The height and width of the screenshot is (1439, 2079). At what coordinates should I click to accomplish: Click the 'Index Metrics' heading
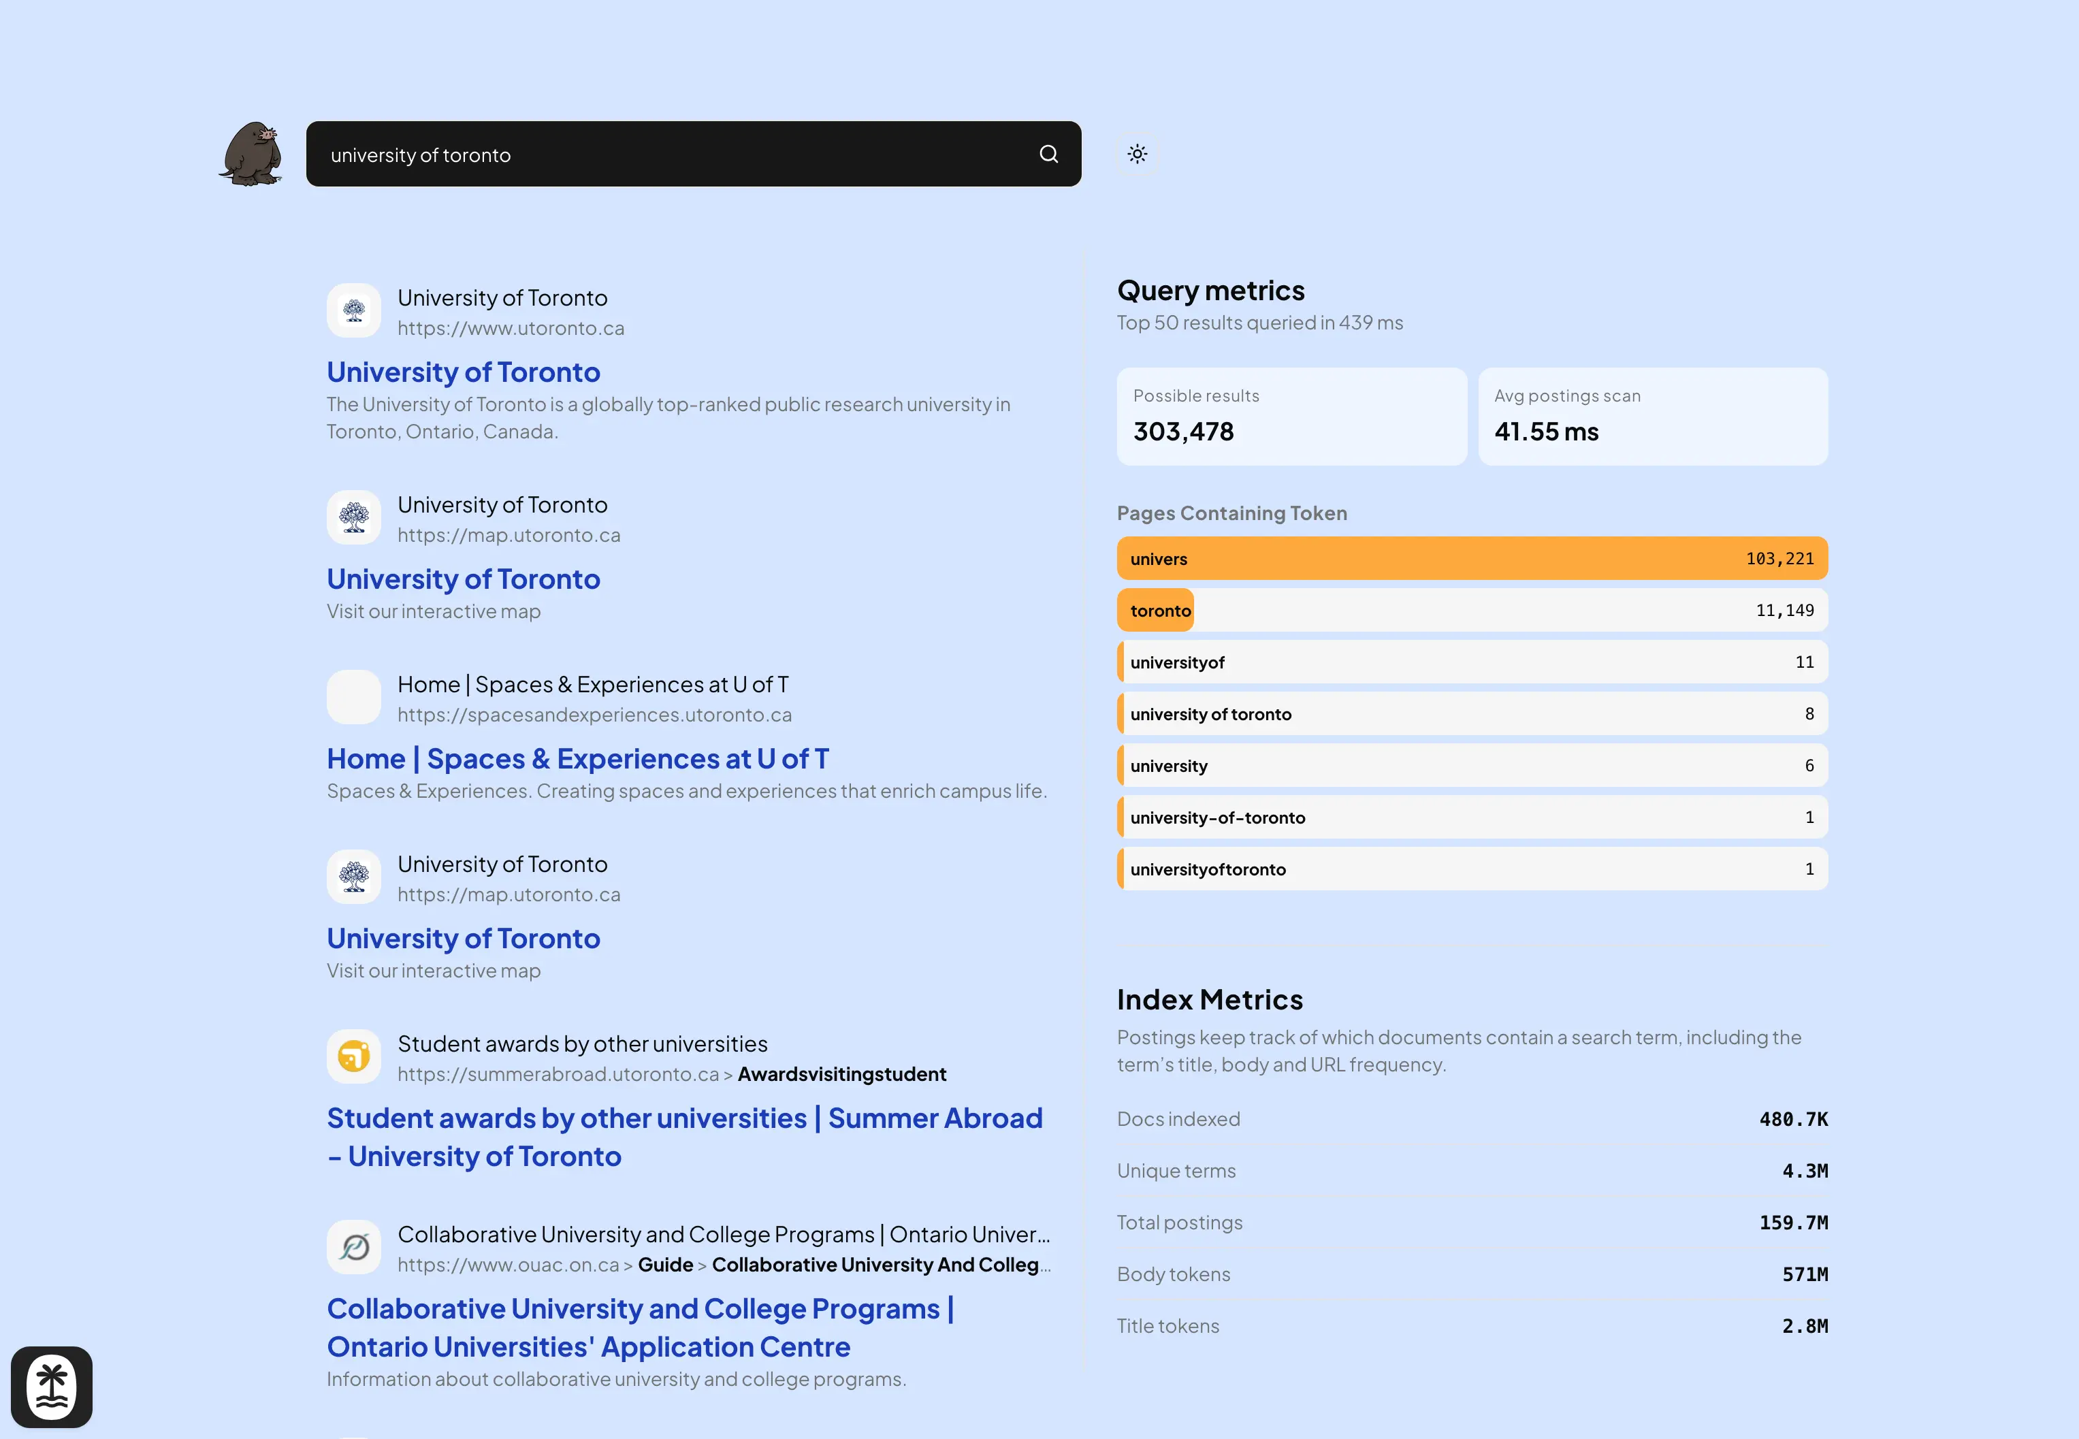coord(1210,999)
